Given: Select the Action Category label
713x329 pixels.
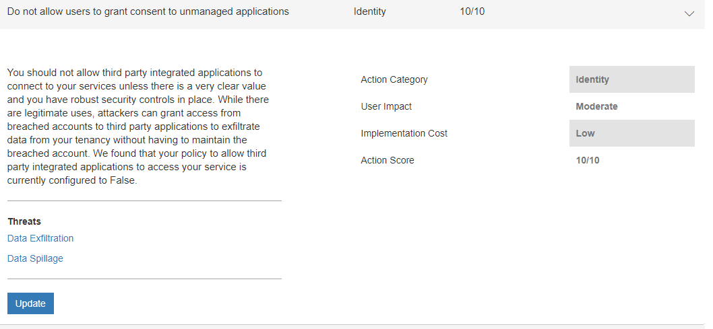Looking at the screenshot, I should click(x=394, y=79).
